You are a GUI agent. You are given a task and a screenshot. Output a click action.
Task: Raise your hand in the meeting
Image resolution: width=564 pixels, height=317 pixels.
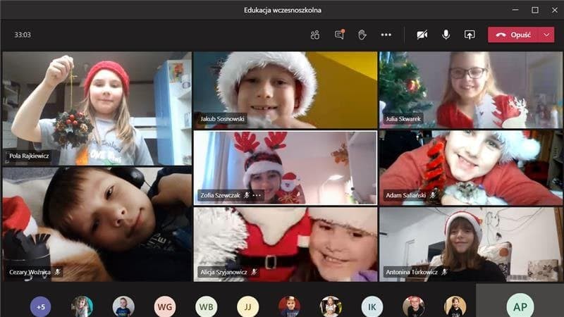click(362, 35)
